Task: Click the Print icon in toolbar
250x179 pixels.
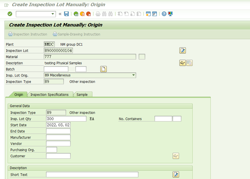Action: [x=98, y=14]
